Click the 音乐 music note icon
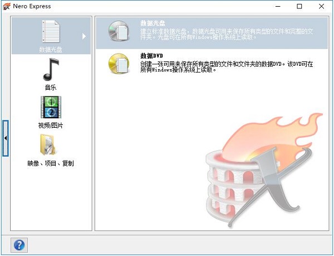Viewport: 334px width, 256px height. (51, 70)
